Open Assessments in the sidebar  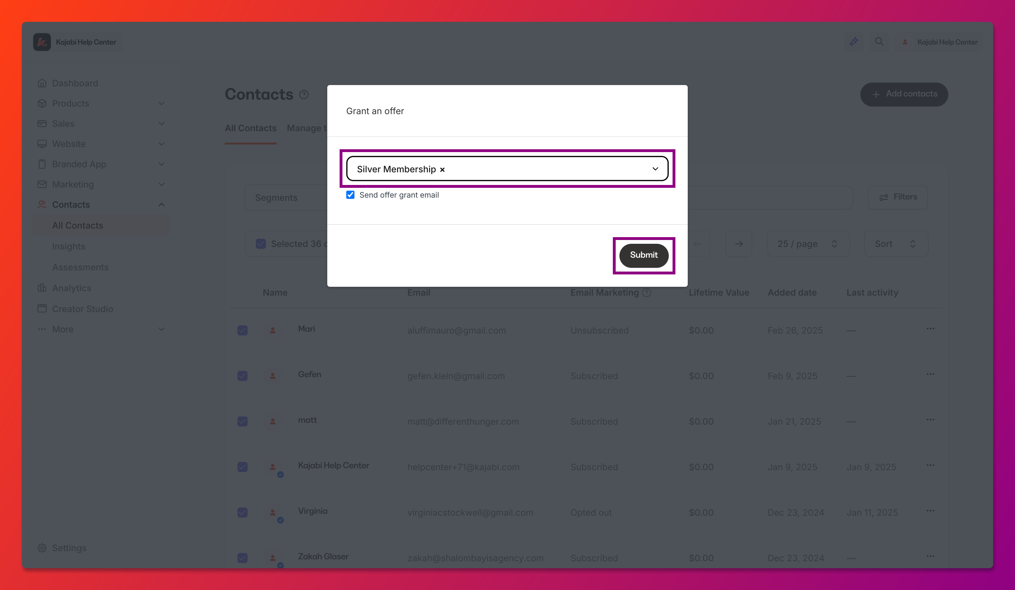(x=80, y=267)
